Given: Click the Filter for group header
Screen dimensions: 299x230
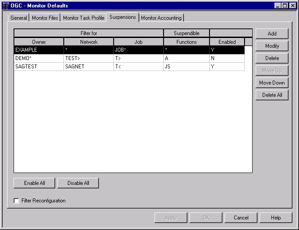Looking at the screenshot, I should point(89,33).
